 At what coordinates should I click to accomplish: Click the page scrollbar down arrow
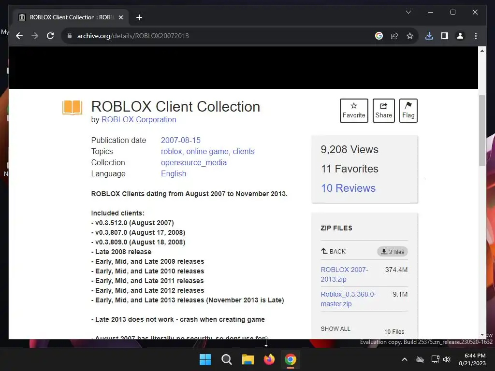[482, 335]
